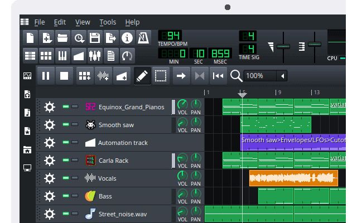Open My Home folder sidebar icon
Screen dimensions: 357x223
tap(27, 150)
